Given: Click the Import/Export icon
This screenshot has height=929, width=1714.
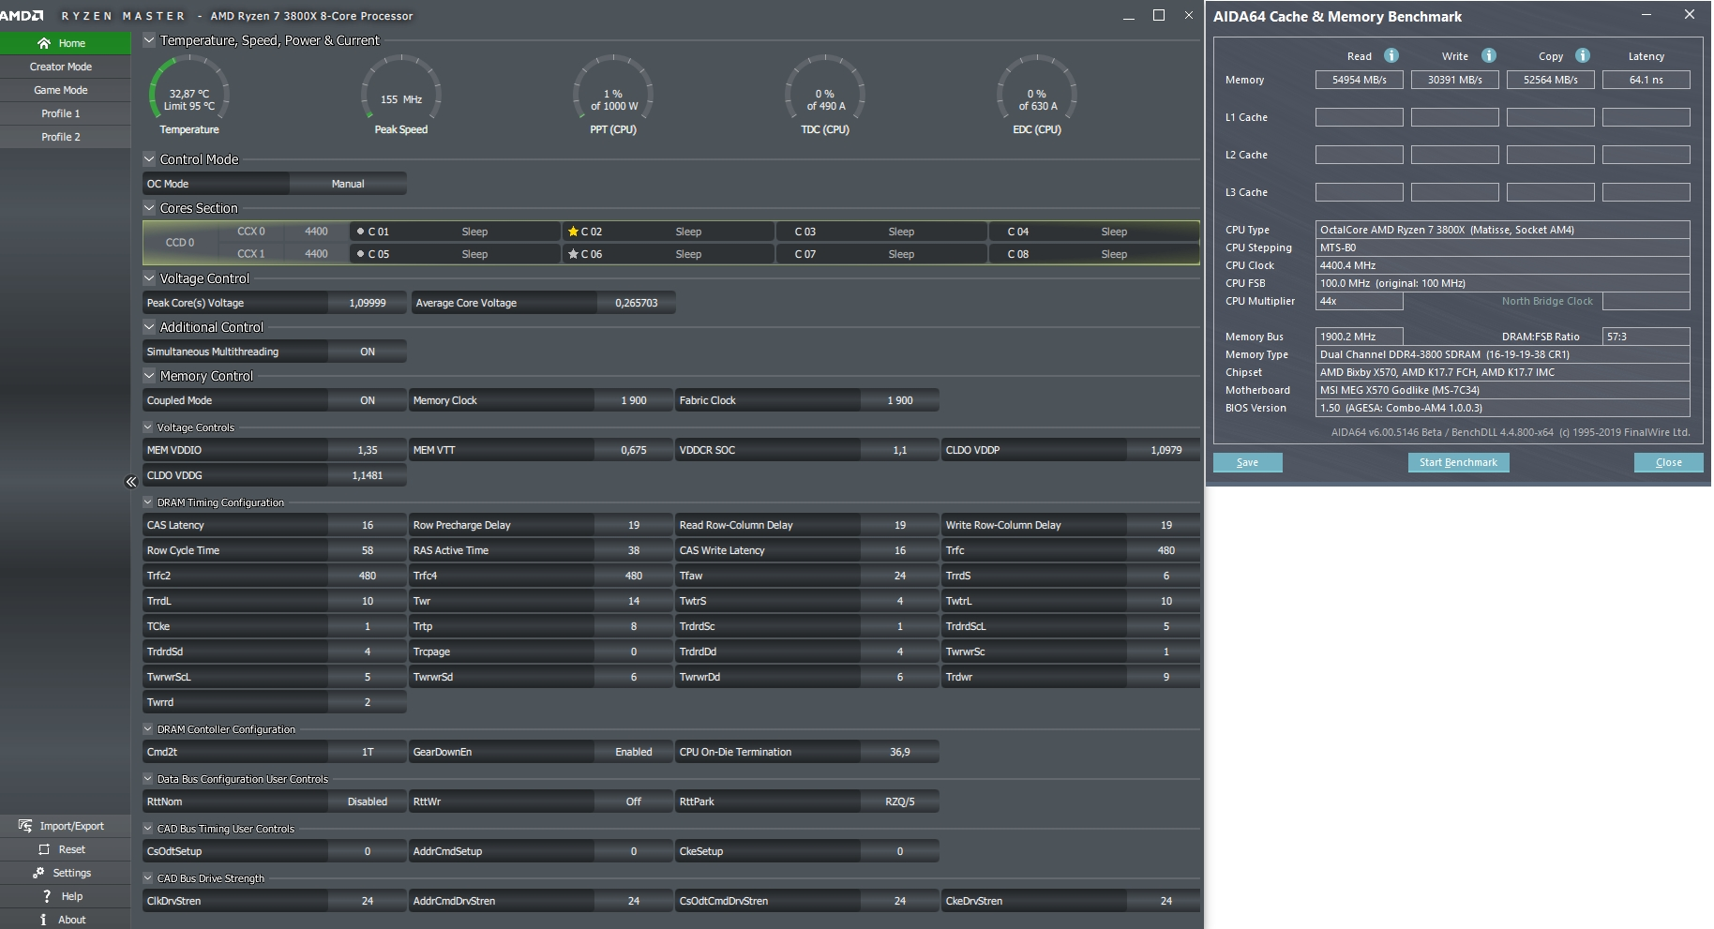Looking at the screenshot, I should 25,826.
